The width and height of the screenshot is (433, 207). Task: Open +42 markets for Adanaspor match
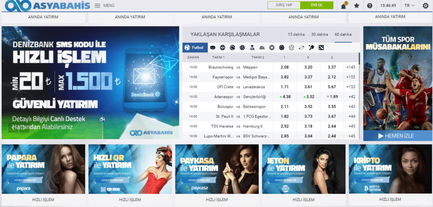click(351, 97)
